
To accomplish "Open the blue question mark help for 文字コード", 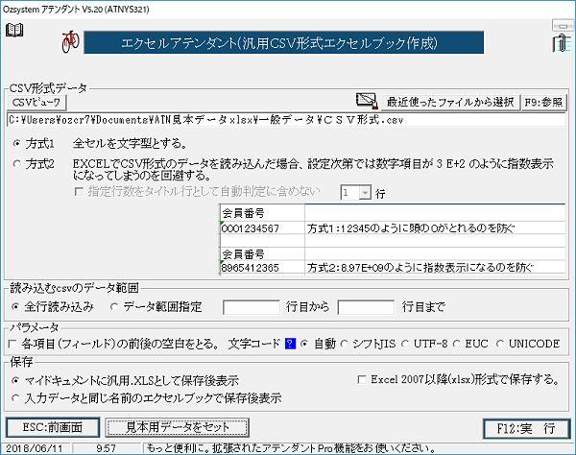I will (x=290, y=344).
